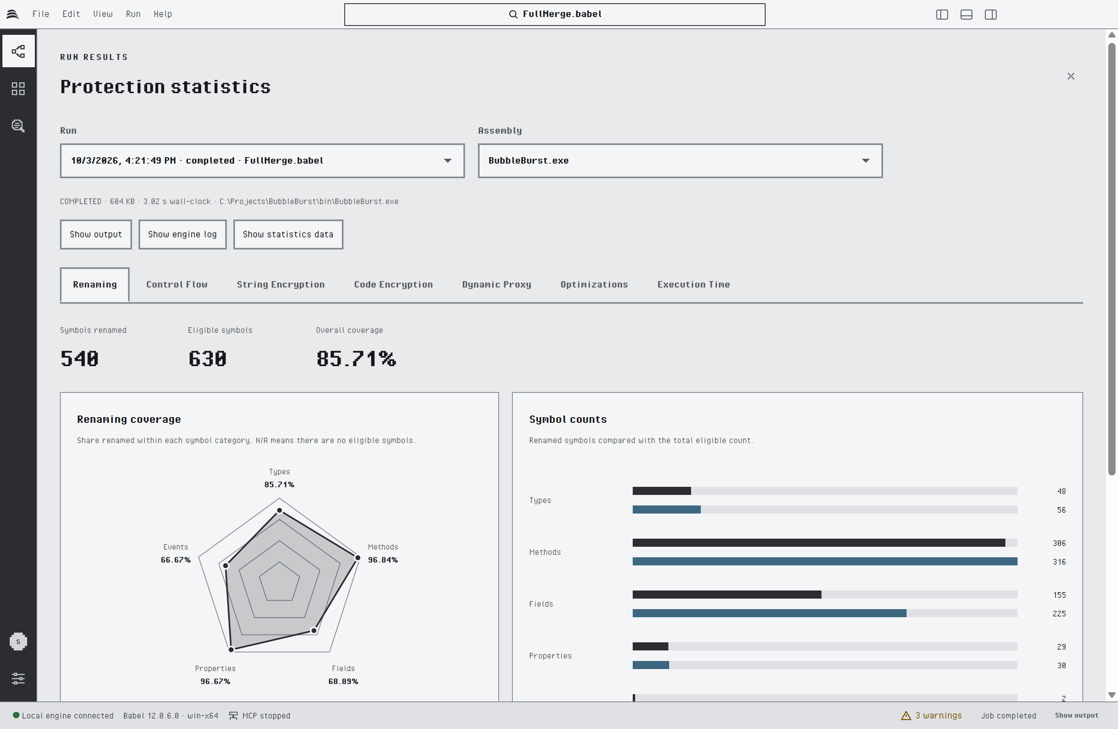Click Show output in the status bar
Image resolution: width=1118 pixels, height=729 pixels.
point(1076,715)
